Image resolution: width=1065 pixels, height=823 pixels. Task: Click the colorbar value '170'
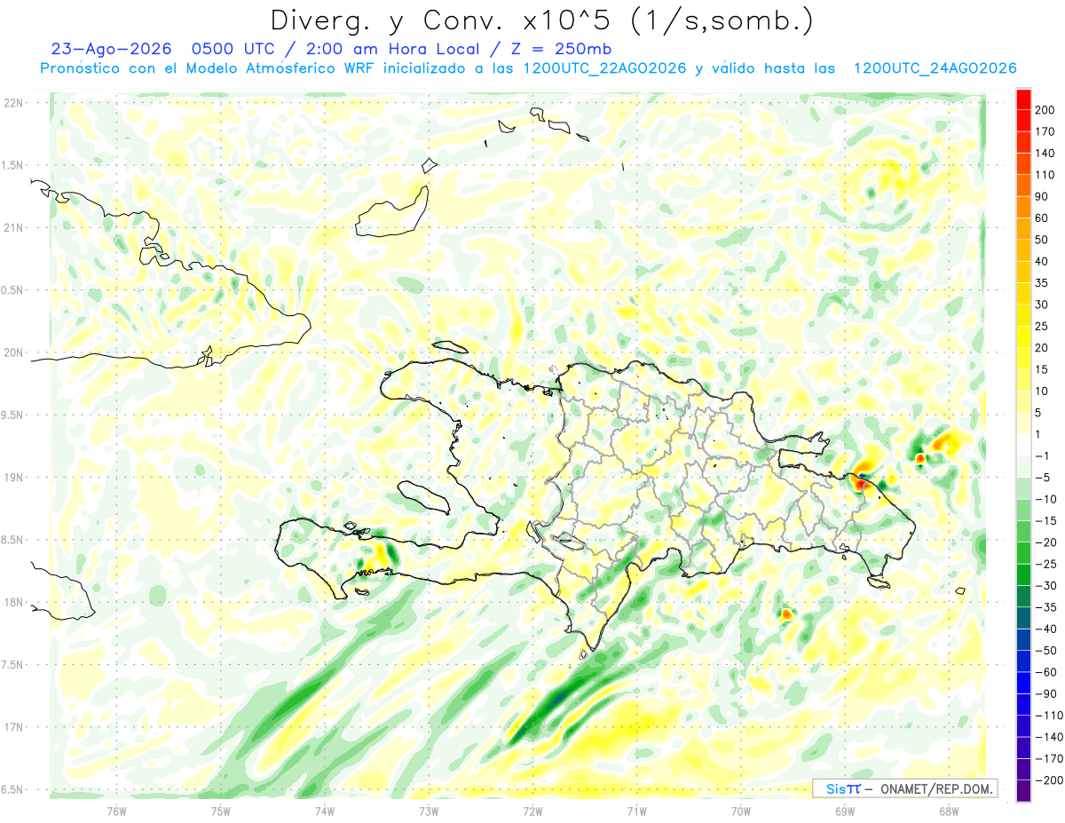click(x=1045, y=131)
